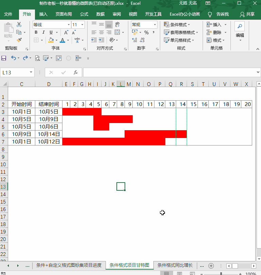This screenshot has height=275, width=261.
Task: Click the Copy icon in clipboard group
Action: (x=19, y=32)
